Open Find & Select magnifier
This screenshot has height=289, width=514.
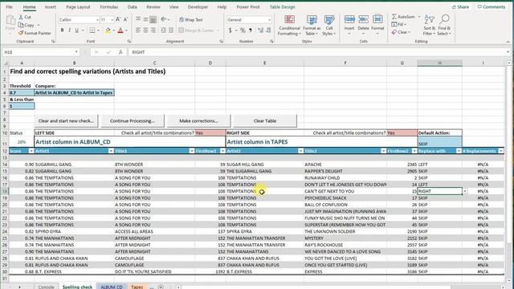coord(444,25)
